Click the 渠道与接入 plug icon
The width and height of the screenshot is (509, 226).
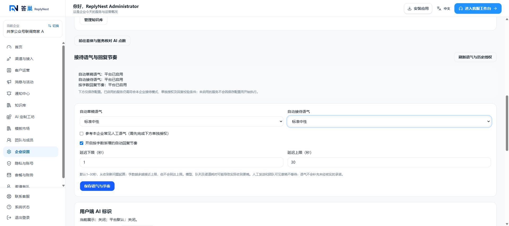[x=9, y=59]
